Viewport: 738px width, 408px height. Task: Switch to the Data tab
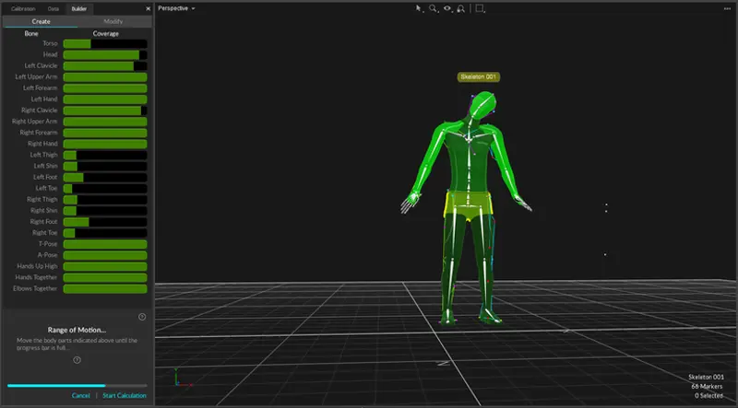tap(54, 7)
